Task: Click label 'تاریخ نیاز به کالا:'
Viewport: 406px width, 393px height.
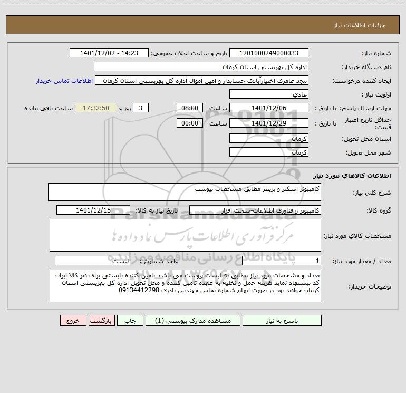Action: click(157, 210)
